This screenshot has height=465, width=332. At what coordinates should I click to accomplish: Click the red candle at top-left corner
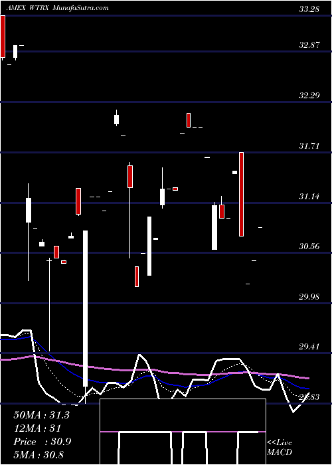click(x=3, y=36)
